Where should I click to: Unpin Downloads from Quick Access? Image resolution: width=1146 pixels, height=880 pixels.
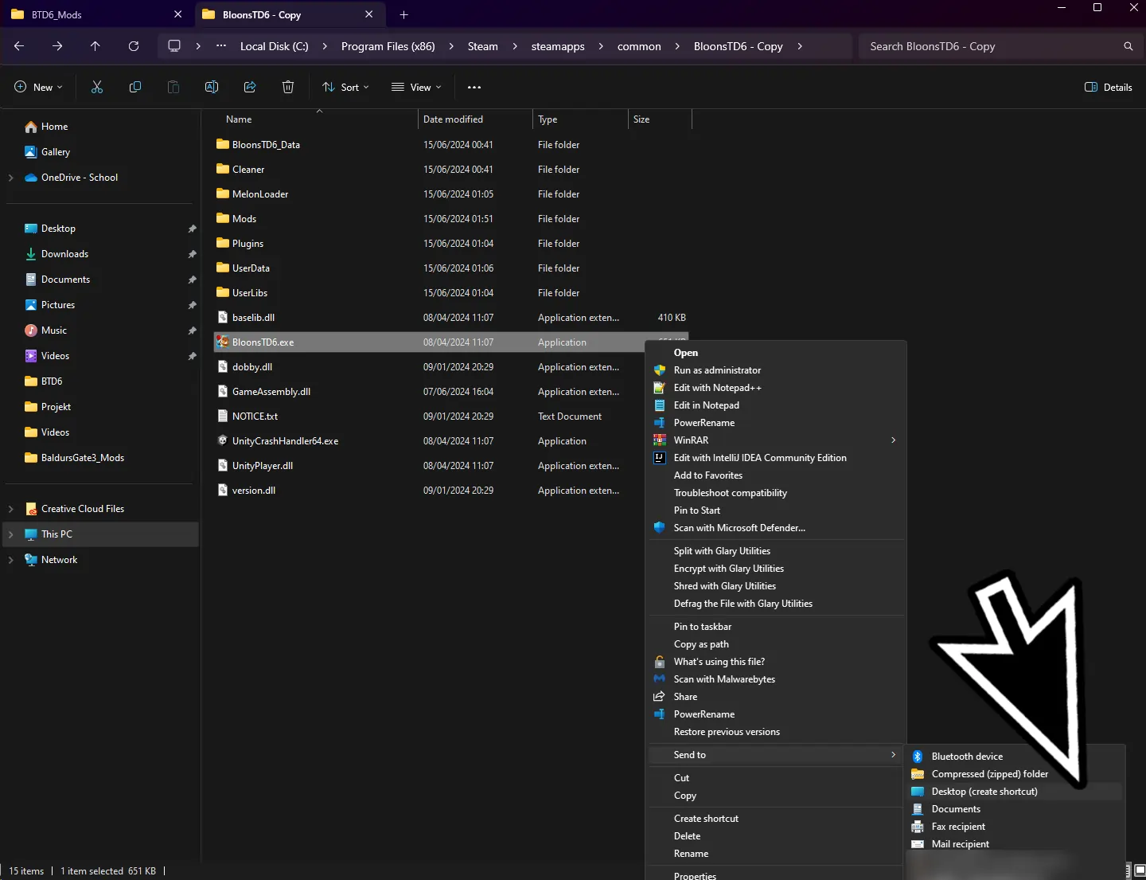(191, 254)
